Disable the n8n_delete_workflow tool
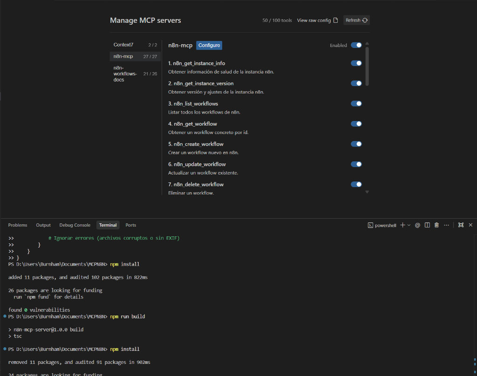 356,184
